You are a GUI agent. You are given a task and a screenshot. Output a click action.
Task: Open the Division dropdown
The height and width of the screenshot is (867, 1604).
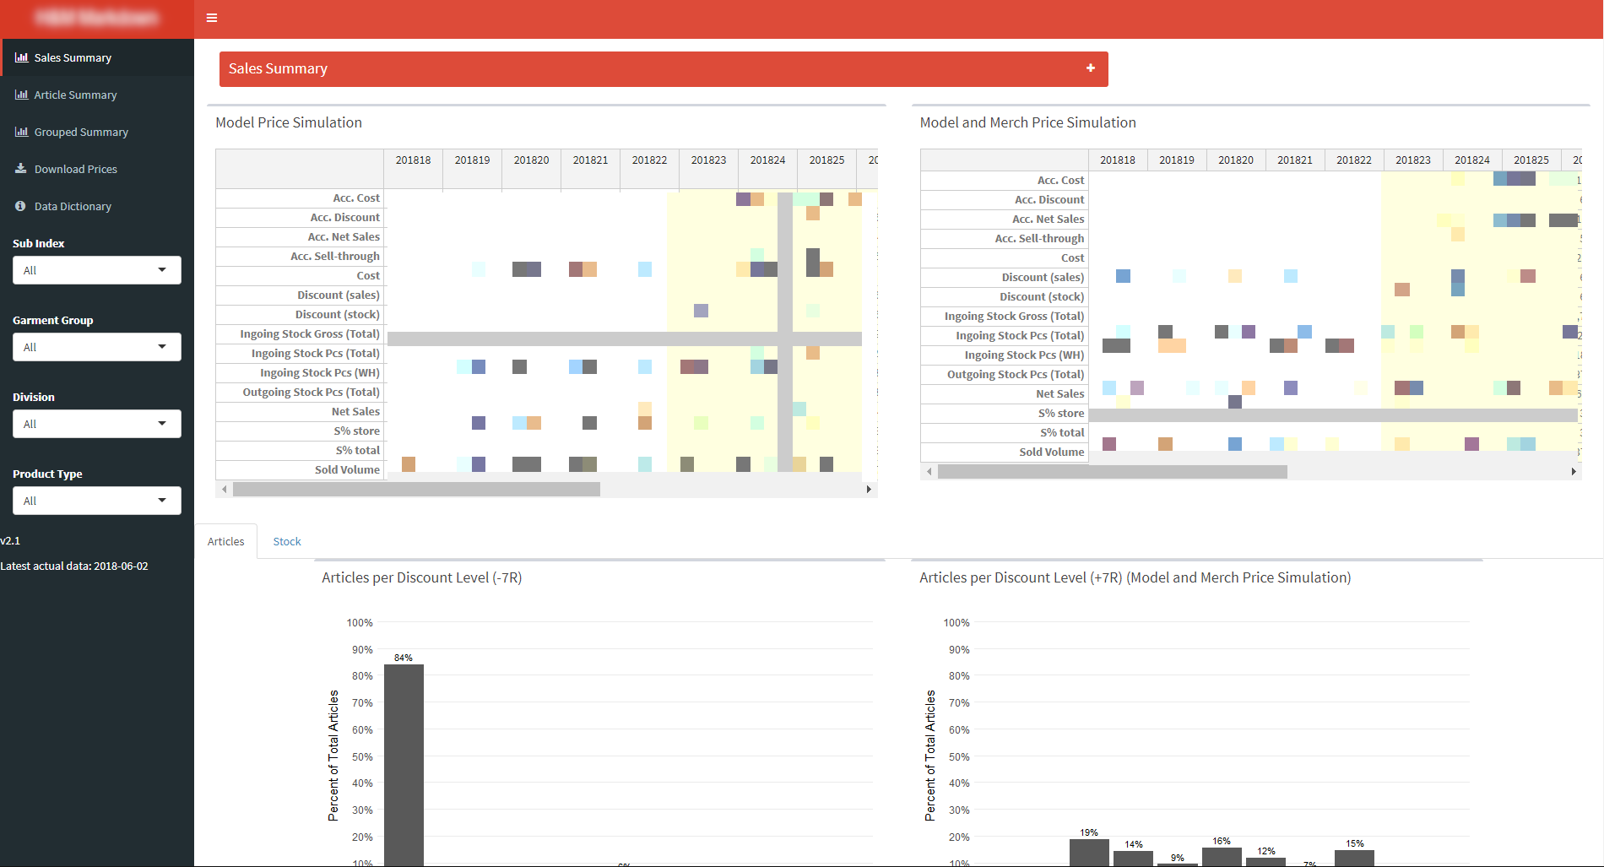(x=97, y=424)
